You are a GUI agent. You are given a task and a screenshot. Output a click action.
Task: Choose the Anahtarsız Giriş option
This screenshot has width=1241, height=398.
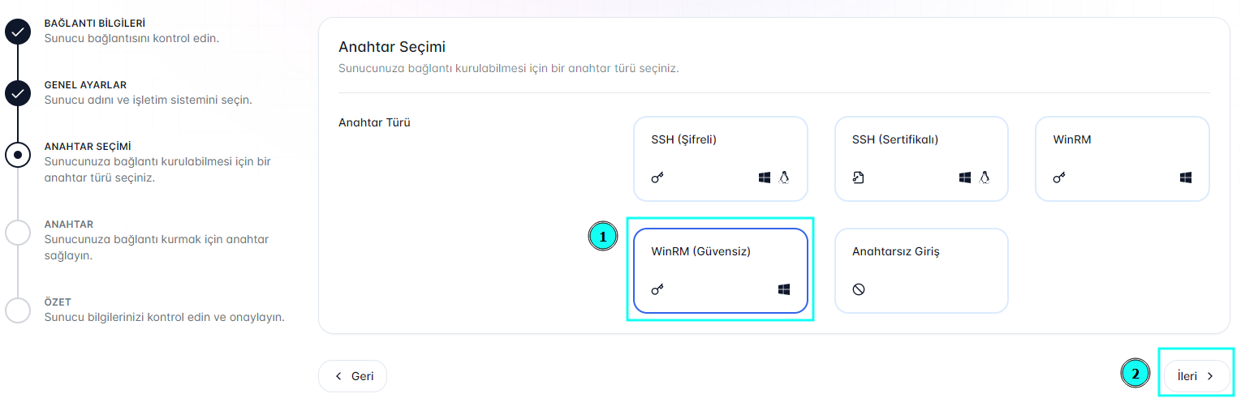point(921,270)
